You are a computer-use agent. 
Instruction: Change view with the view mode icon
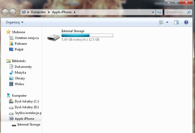(161, 22)
